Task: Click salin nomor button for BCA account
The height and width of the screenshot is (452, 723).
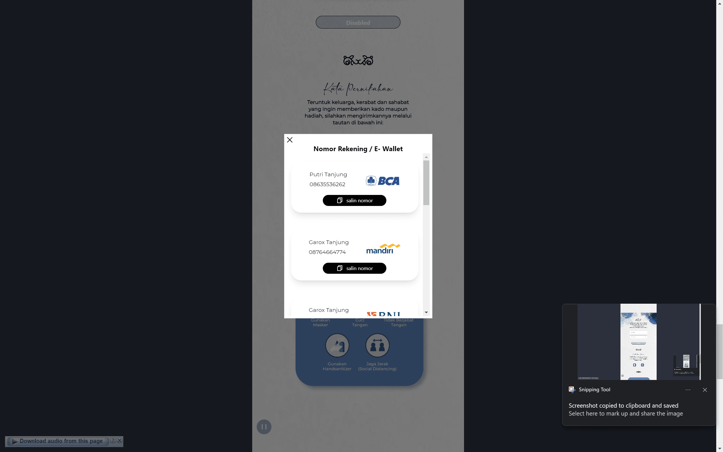Action: (x=354, y=200)
